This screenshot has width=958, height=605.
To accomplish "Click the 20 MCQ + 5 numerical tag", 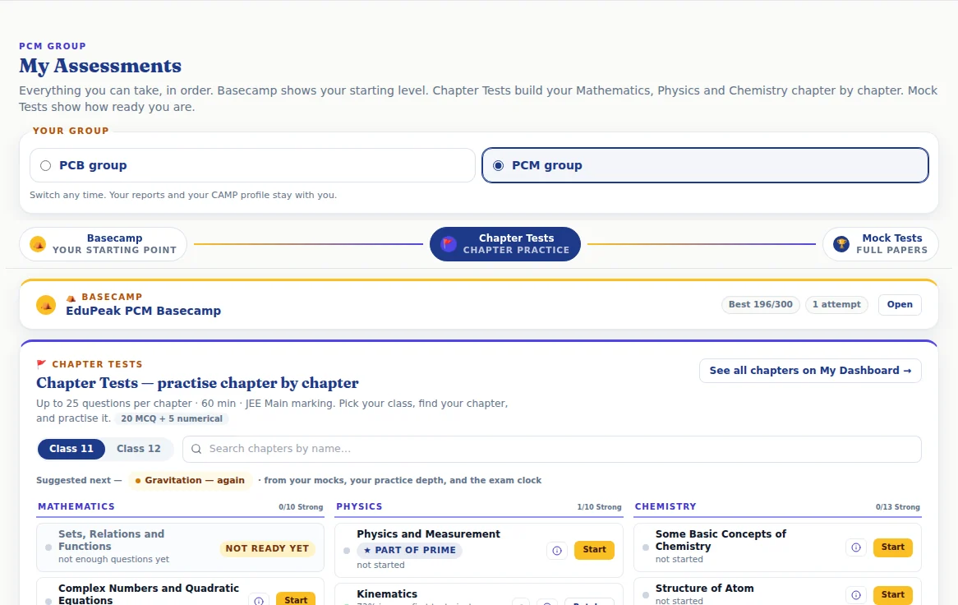I will (x=171, y=418).
